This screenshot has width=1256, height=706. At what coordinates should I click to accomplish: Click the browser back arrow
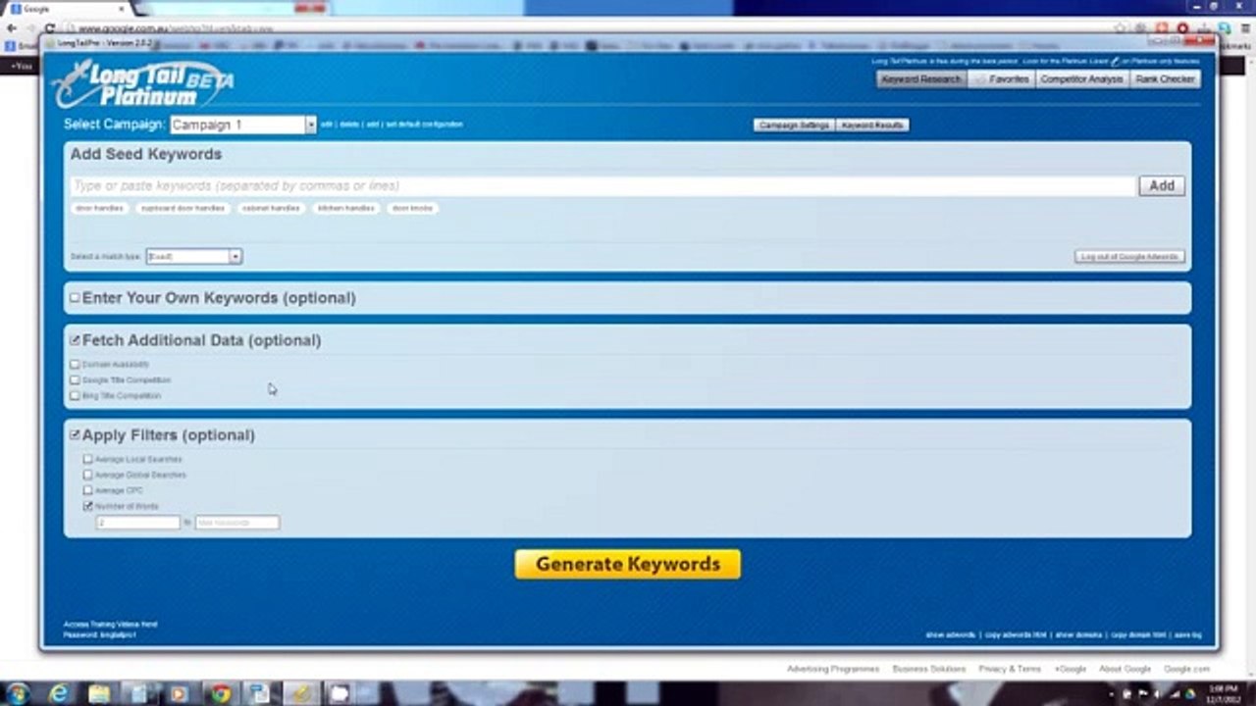click(x=11, y=28)
